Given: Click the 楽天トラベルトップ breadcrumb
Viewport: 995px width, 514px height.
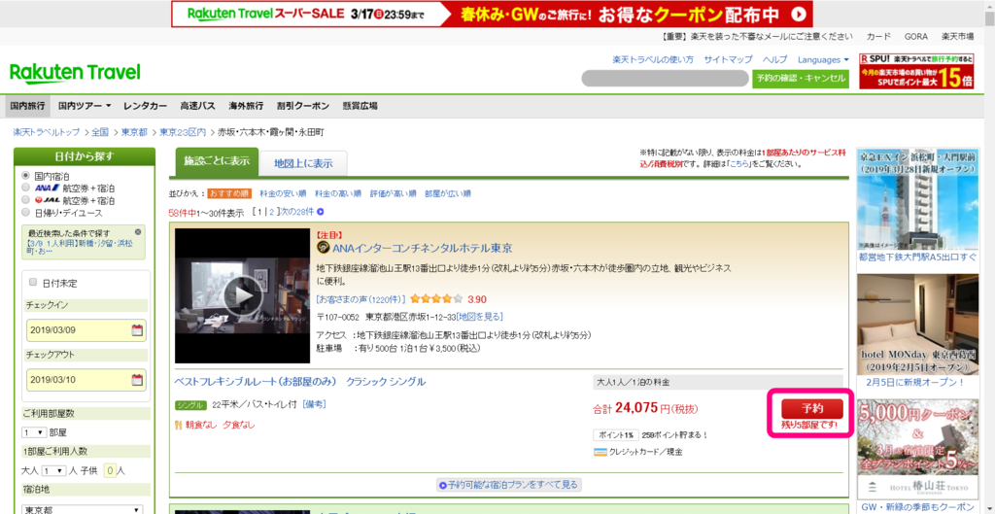Looking at the screenshot, I should [47, 132].
